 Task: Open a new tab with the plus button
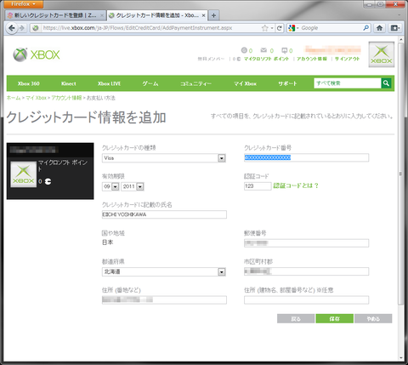213,15
